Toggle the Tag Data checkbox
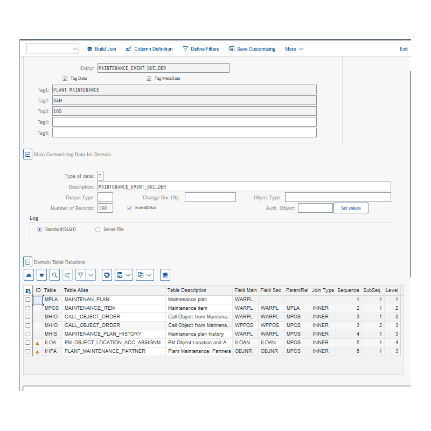This screenshot has width=431, height=431. point(66,78)
